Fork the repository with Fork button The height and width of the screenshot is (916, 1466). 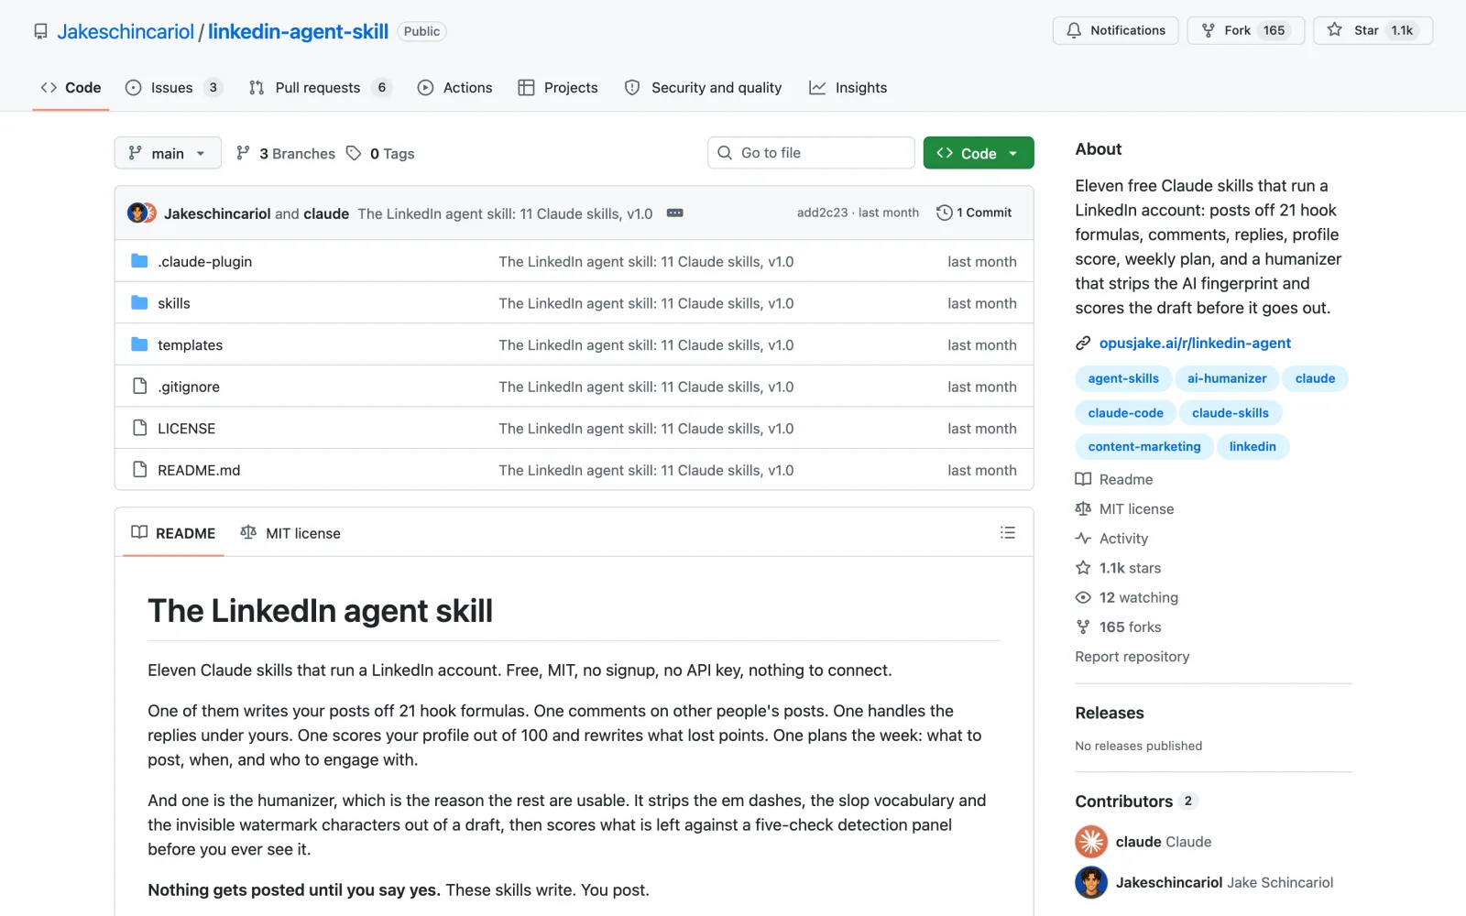coord(1246,30)
